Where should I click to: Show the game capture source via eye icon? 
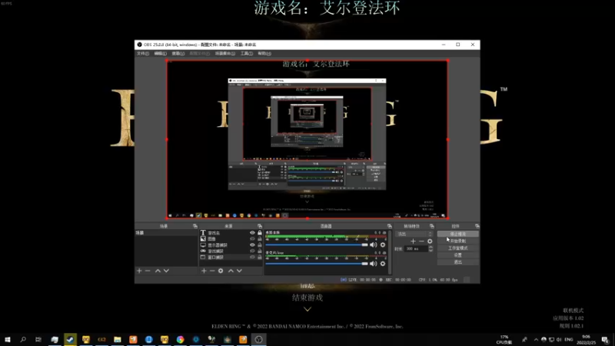[252, 251]
